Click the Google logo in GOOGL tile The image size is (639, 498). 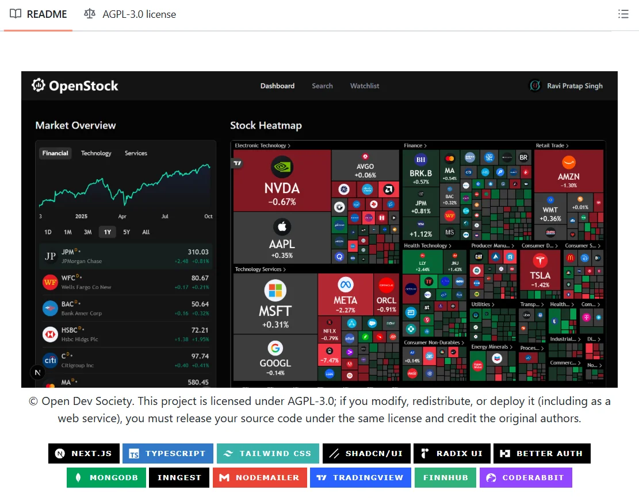click(276, 348)
